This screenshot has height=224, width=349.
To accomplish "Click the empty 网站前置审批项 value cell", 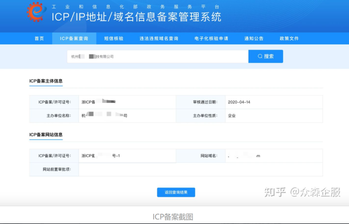I will tap(200, 169).
